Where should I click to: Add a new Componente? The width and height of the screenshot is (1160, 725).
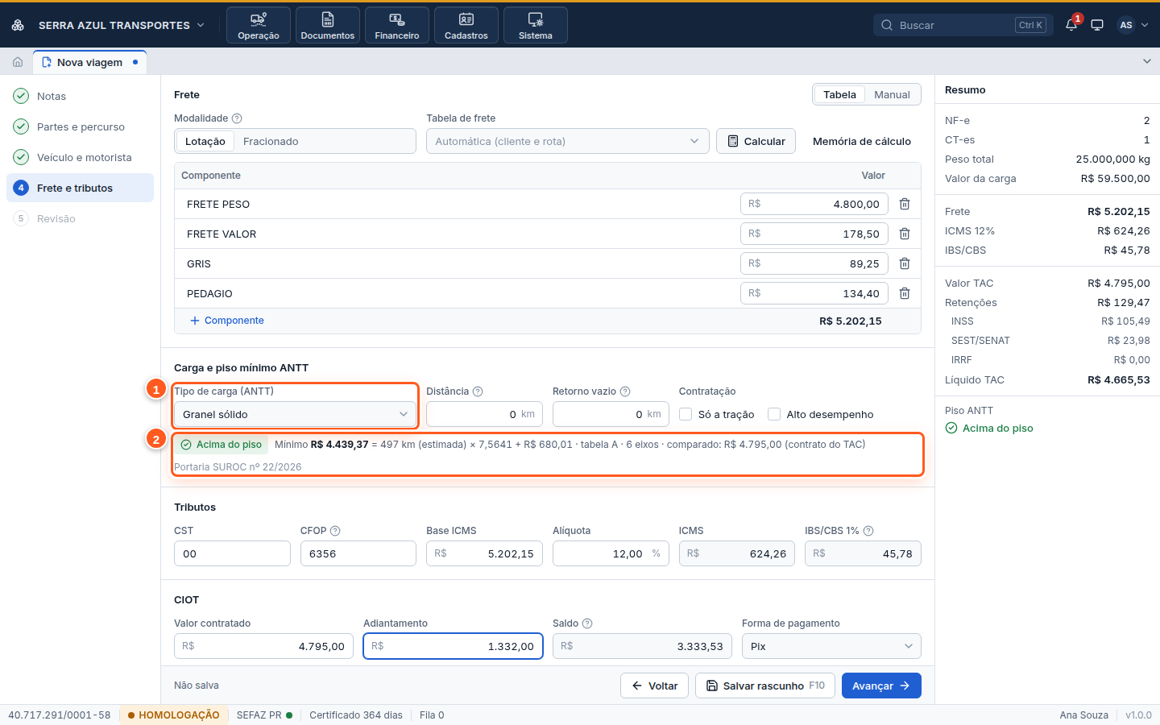(x=227, y=321)
